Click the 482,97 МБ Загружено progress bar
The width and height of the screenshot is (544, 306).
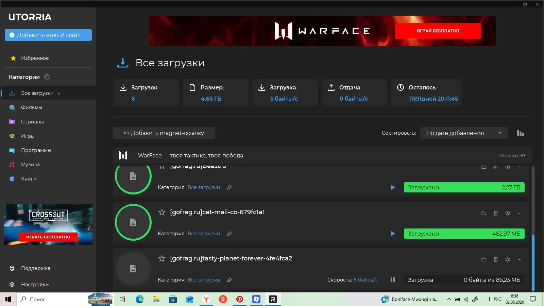[x=464, y=234]
